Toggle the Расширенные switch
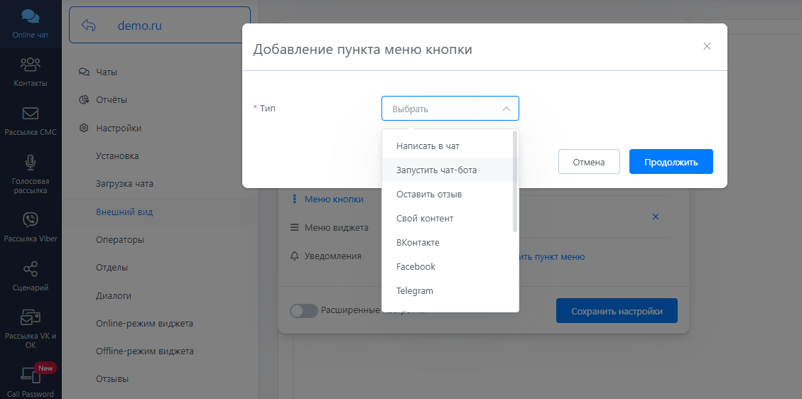This screenshot has width=802, height=399. [303, 311]
